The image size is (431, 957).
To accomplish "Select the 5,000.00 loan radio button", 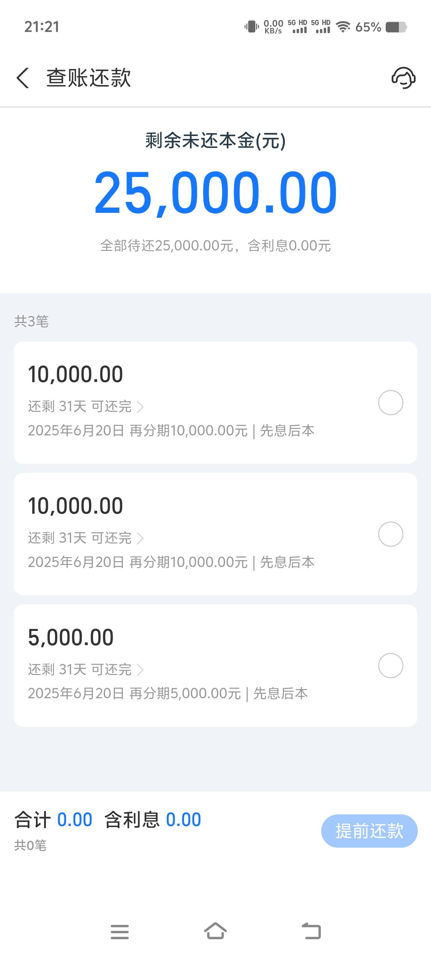I will [391, 666].
